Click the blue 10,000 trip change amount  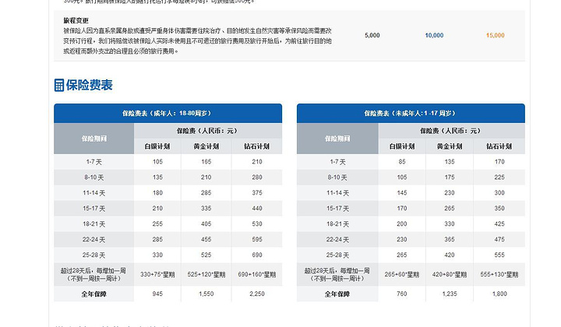434,35
